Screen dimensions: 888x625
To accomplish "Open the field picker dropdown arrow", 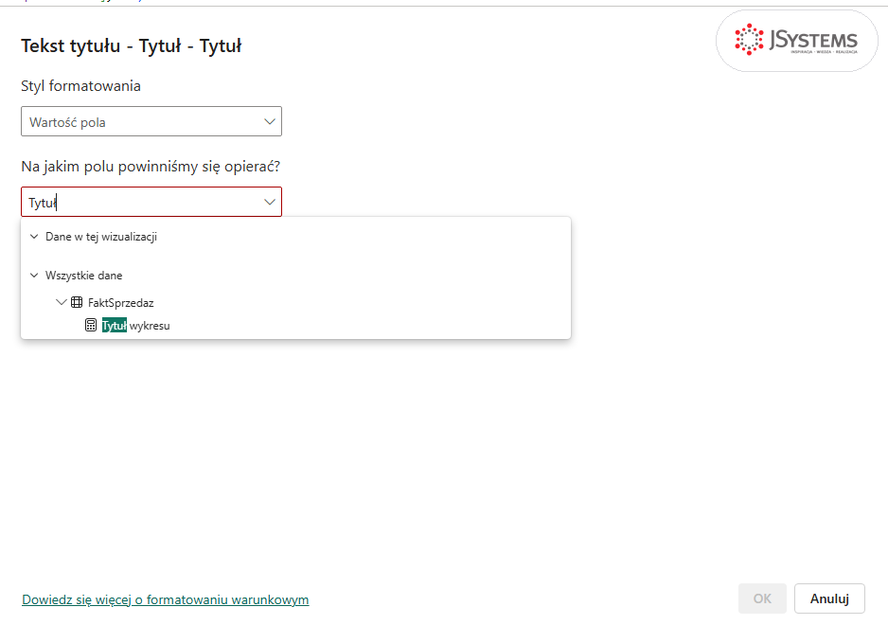I will [270, 203].
